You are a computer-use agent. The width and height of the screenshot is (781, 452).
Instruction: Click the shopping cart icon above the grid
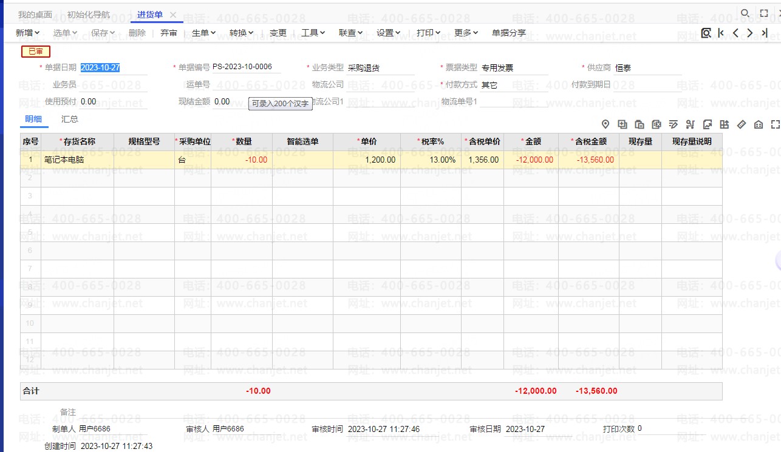point(690,124)
